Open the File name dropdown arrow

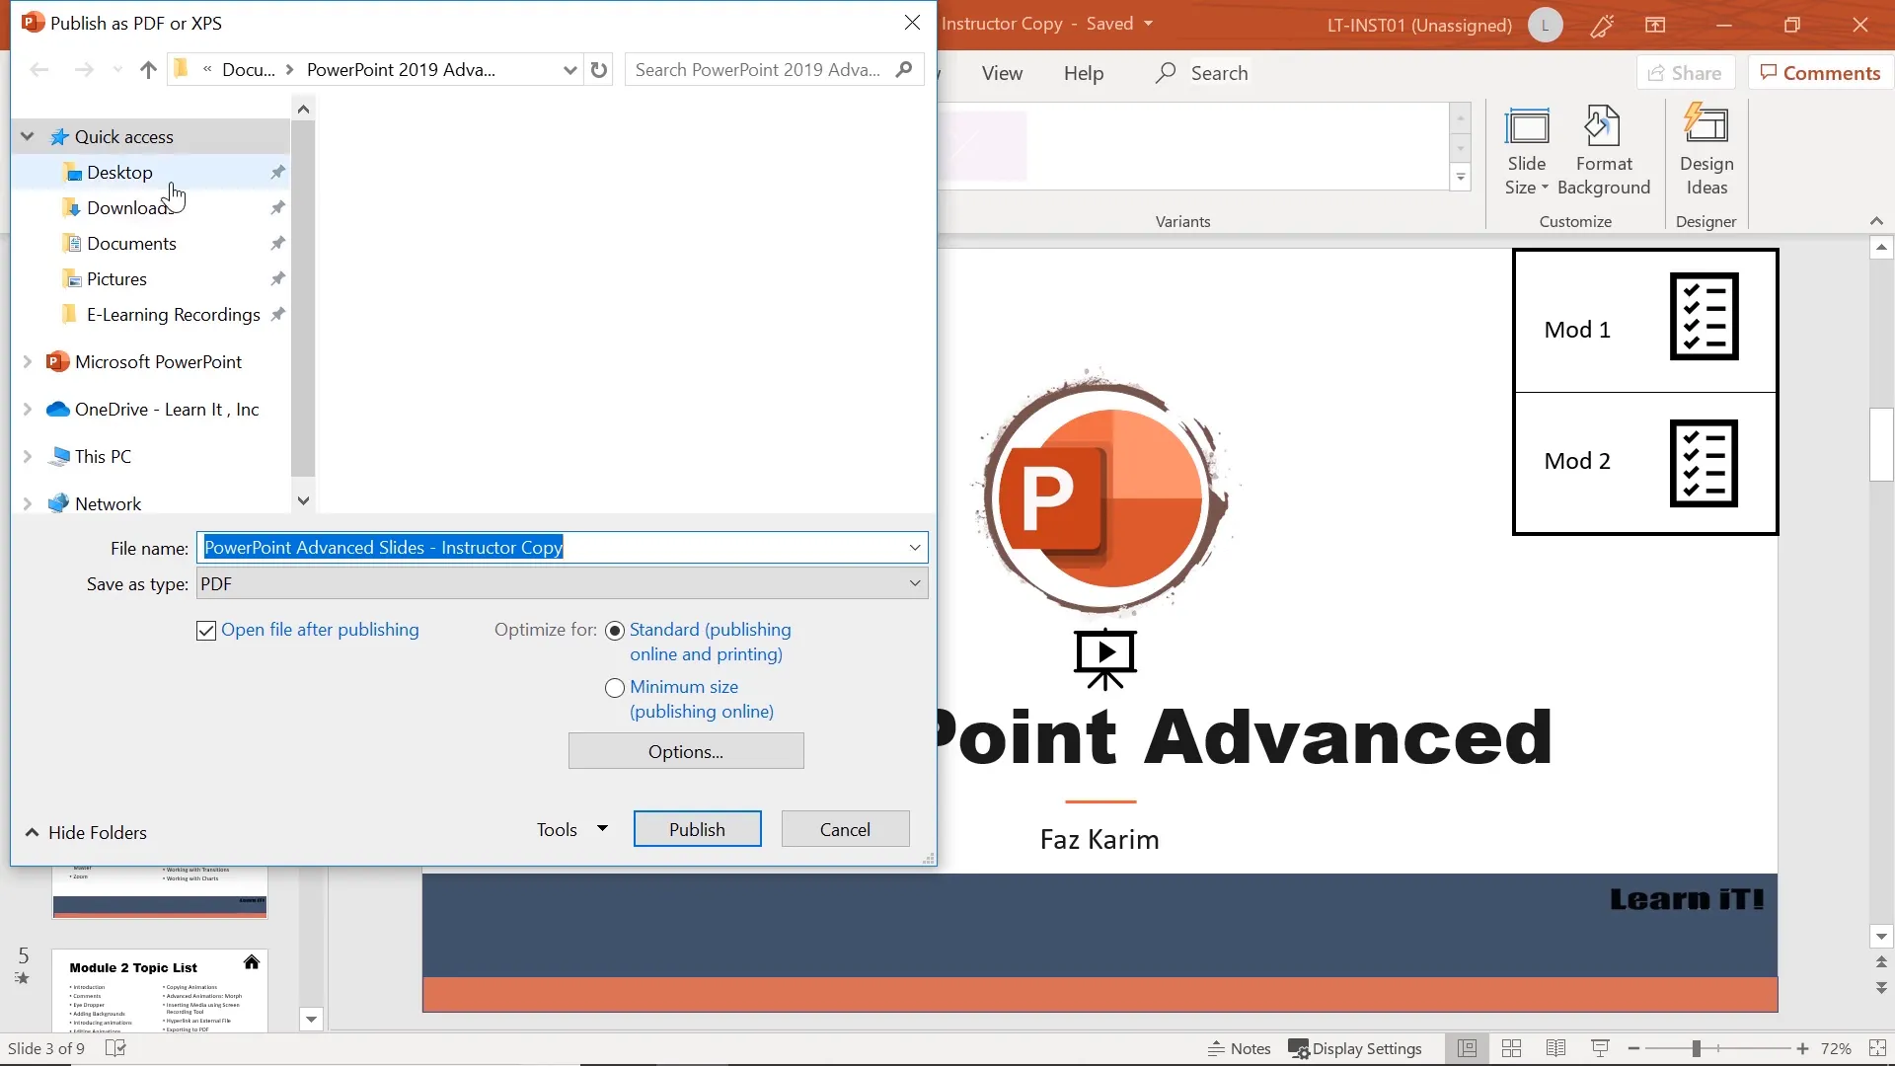coord(915,548)
